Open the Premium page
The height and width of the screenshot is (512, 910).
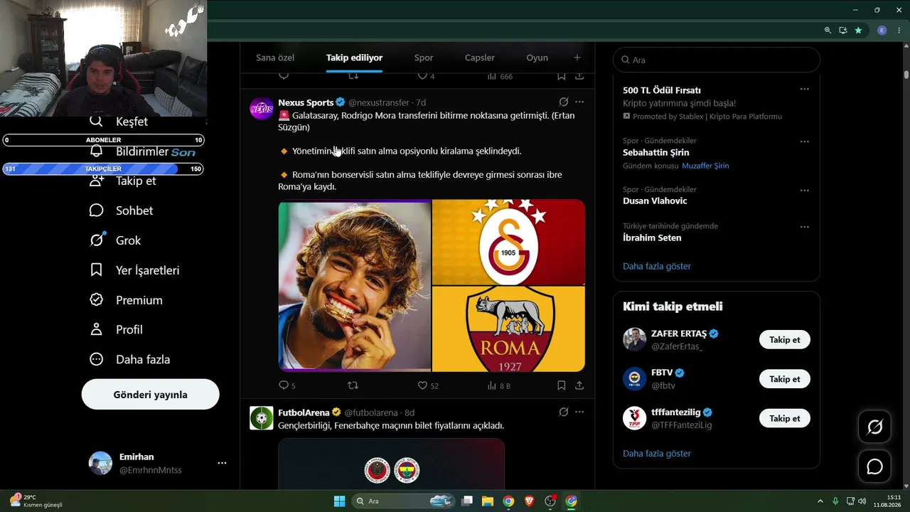point(126,300)
